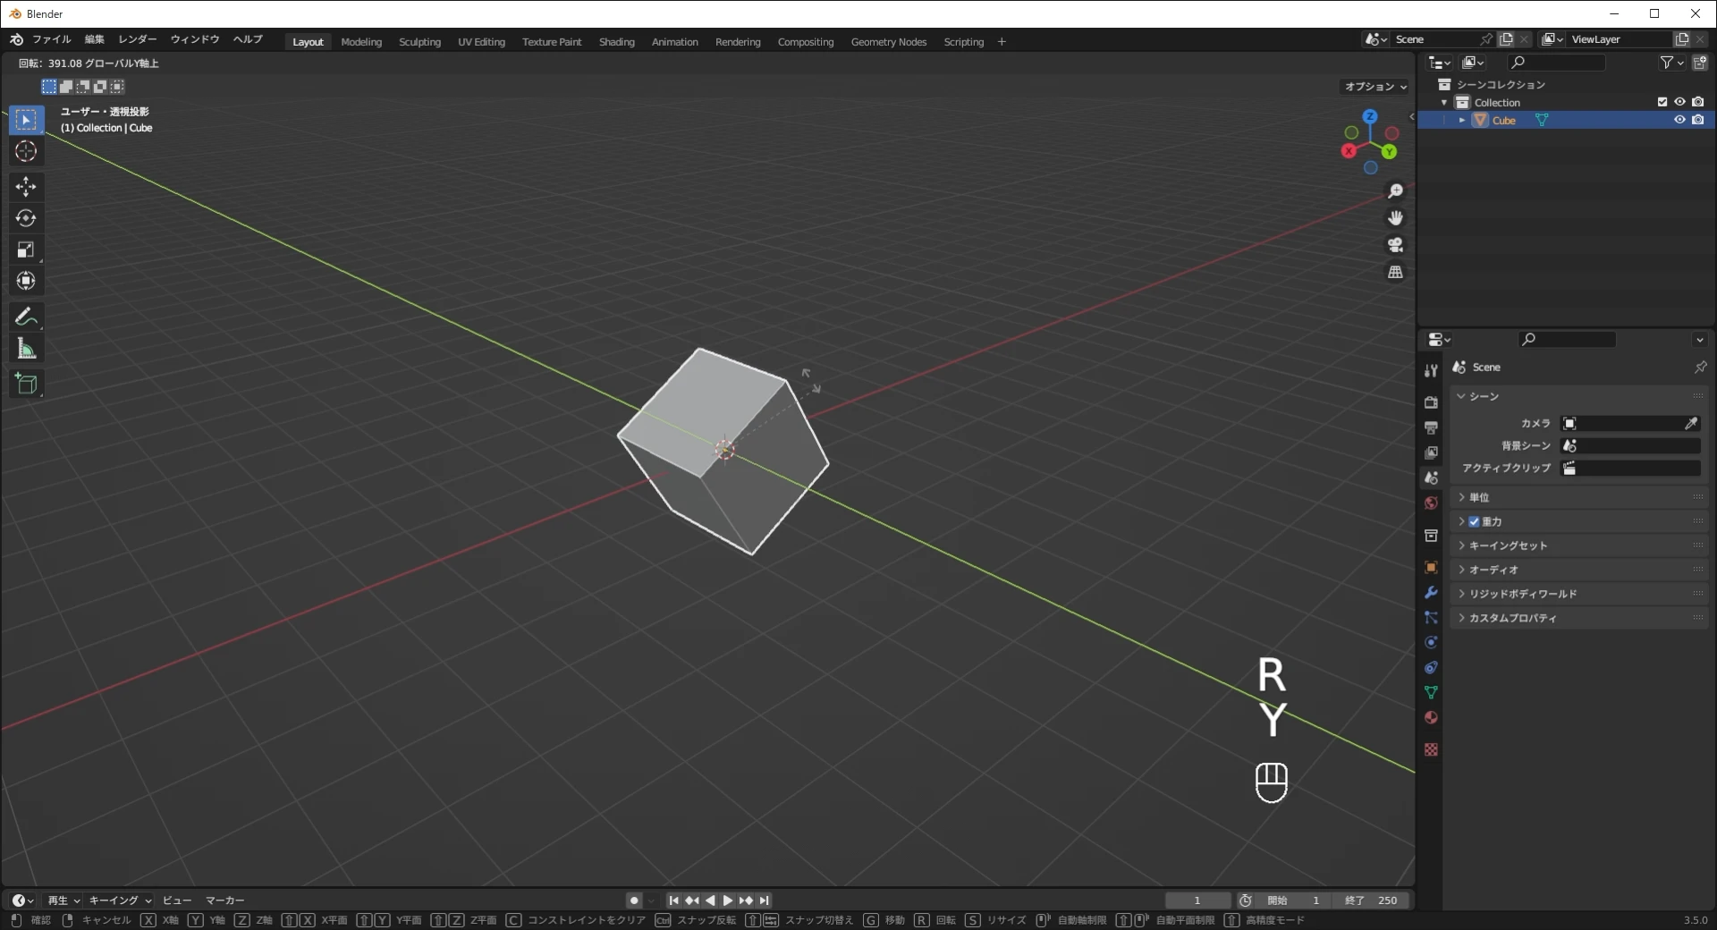Image resolution: width=1717 pixels, height=930 pixels.
Task: Toggle viewport visibility eye for Collection
Action: tap(1679, 102)
